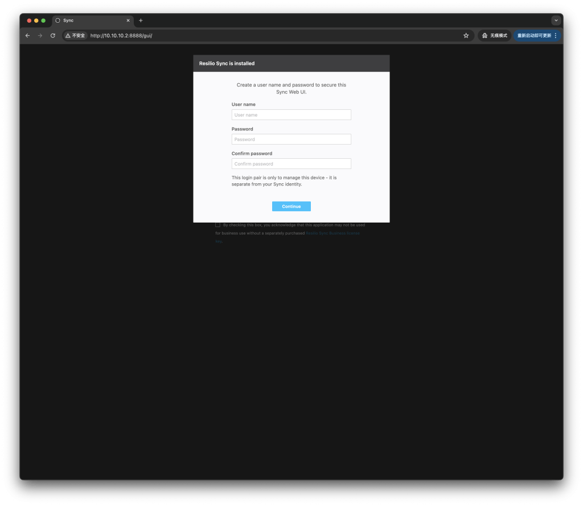
Task: Open the Chrome three-dot menu
Action: (556, 36)
